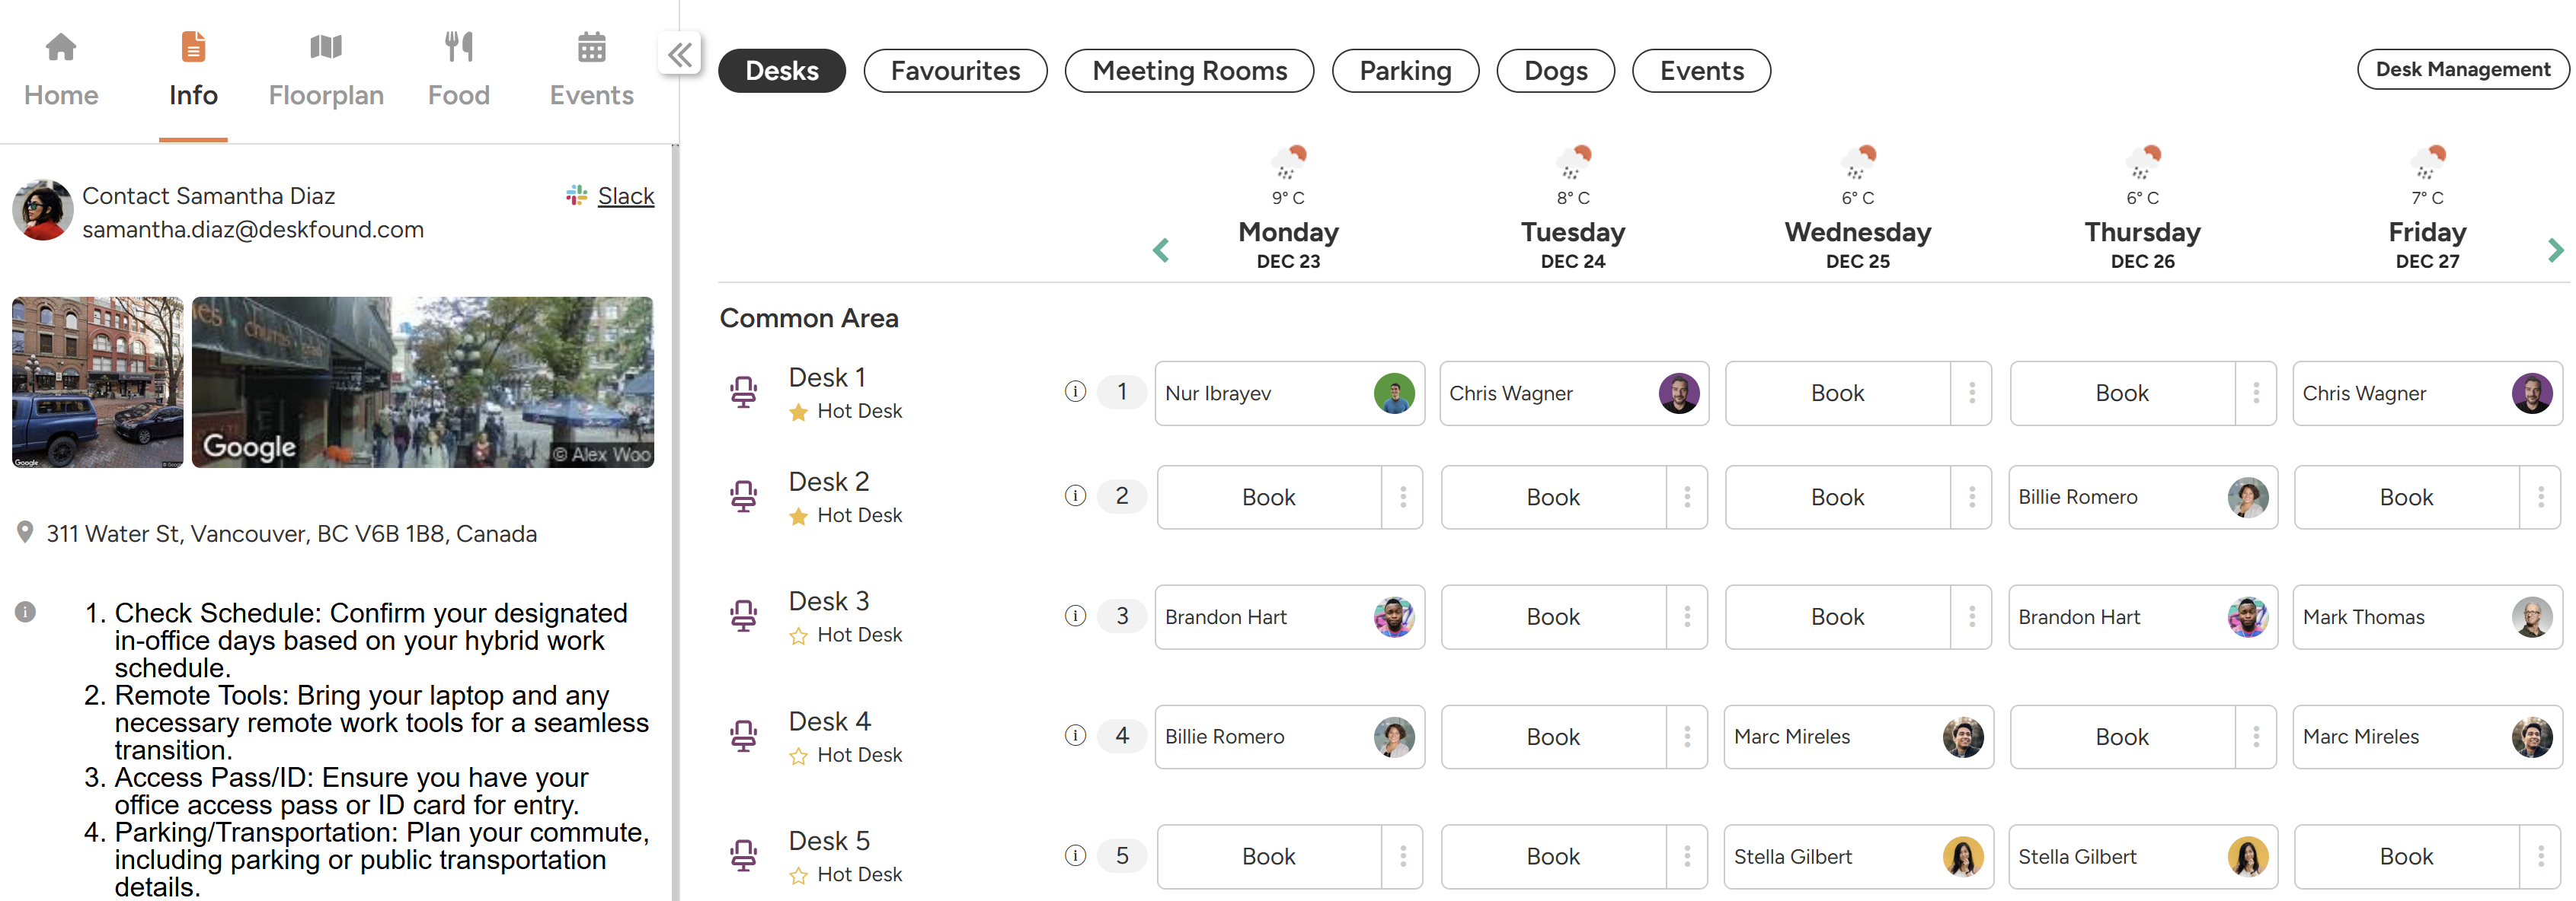The height and width of the screenshot is (901, 2576).
Task: Open the Google street view thumbnail
Action: [422, 381]
